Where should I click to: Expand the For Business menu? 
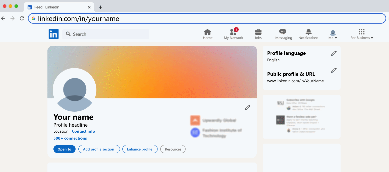(362, 35)
